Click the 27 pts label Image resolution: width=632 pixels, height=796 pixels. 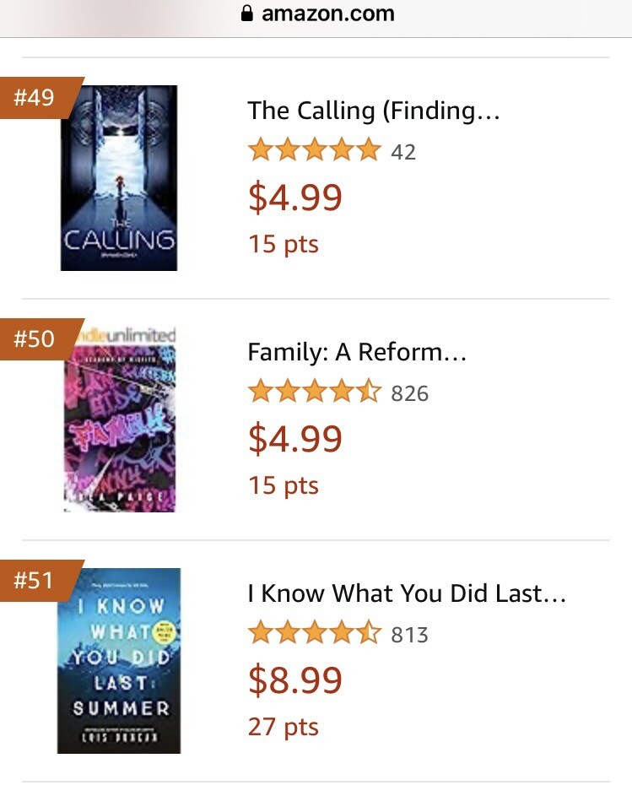[284, 727]
